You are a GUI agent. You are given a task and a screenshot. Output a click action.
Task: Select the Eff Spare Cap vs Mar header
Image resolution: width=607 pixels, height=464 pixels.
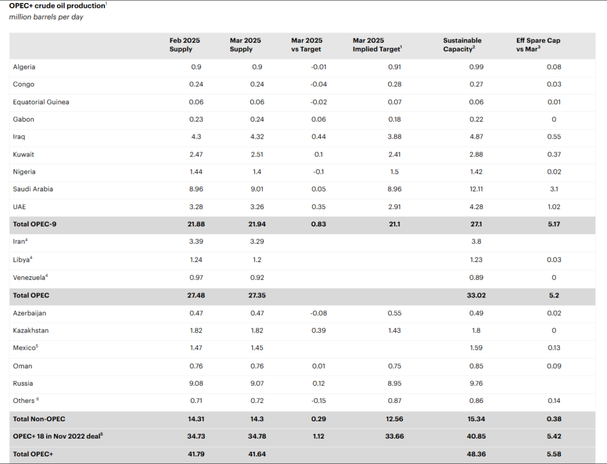[x=538, y=45]
